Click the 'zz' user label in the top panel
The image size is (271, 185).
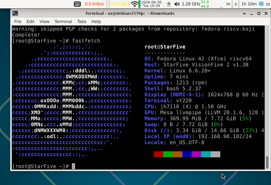coord(268,4)
